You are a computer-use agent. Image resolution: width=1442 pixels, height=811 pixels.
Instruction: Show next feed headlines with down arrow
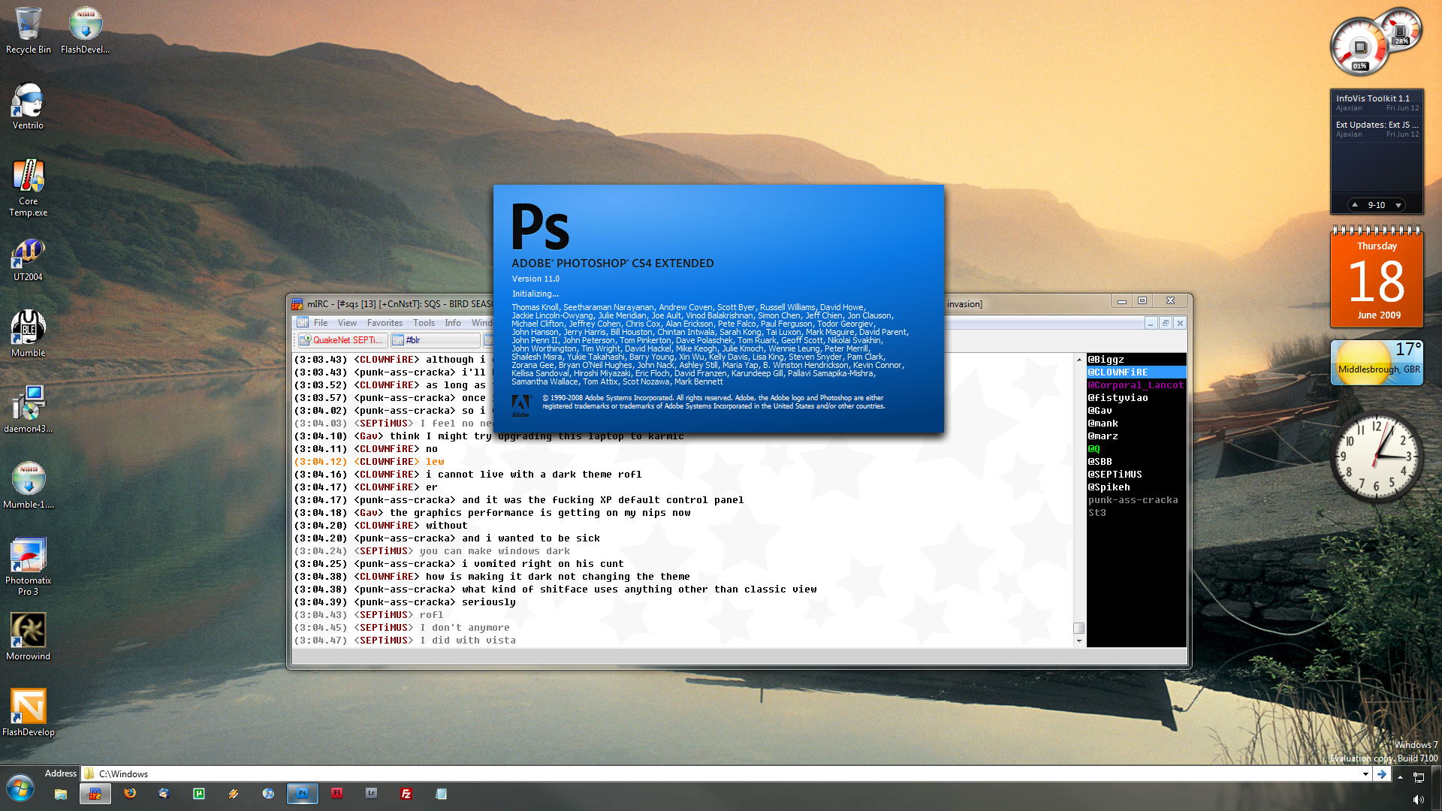coord(1398,205)
